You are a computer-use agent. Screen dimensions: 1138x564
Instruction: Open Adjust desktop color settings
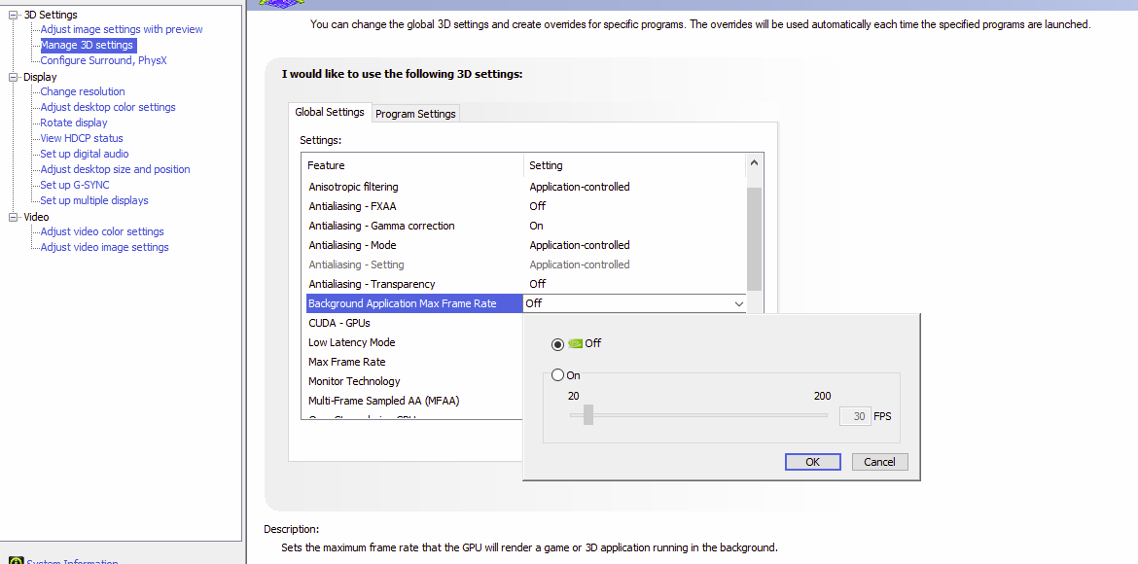[x=107, y=107]
